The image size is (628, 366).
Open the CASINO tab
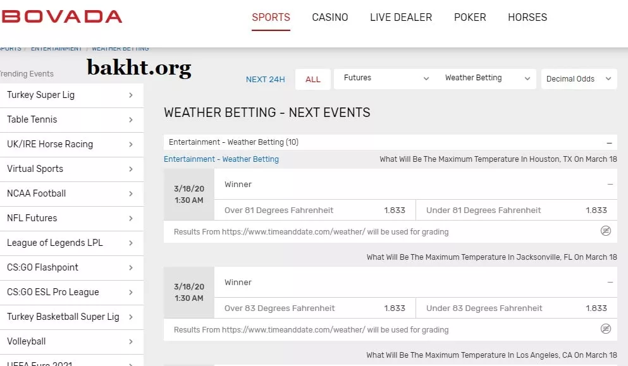pos(329,18)
